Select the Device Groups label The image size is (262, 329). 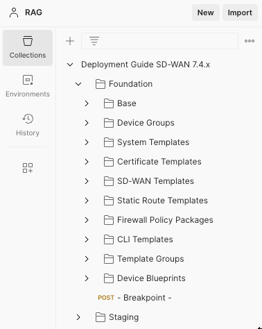click(x=146, y=123)
